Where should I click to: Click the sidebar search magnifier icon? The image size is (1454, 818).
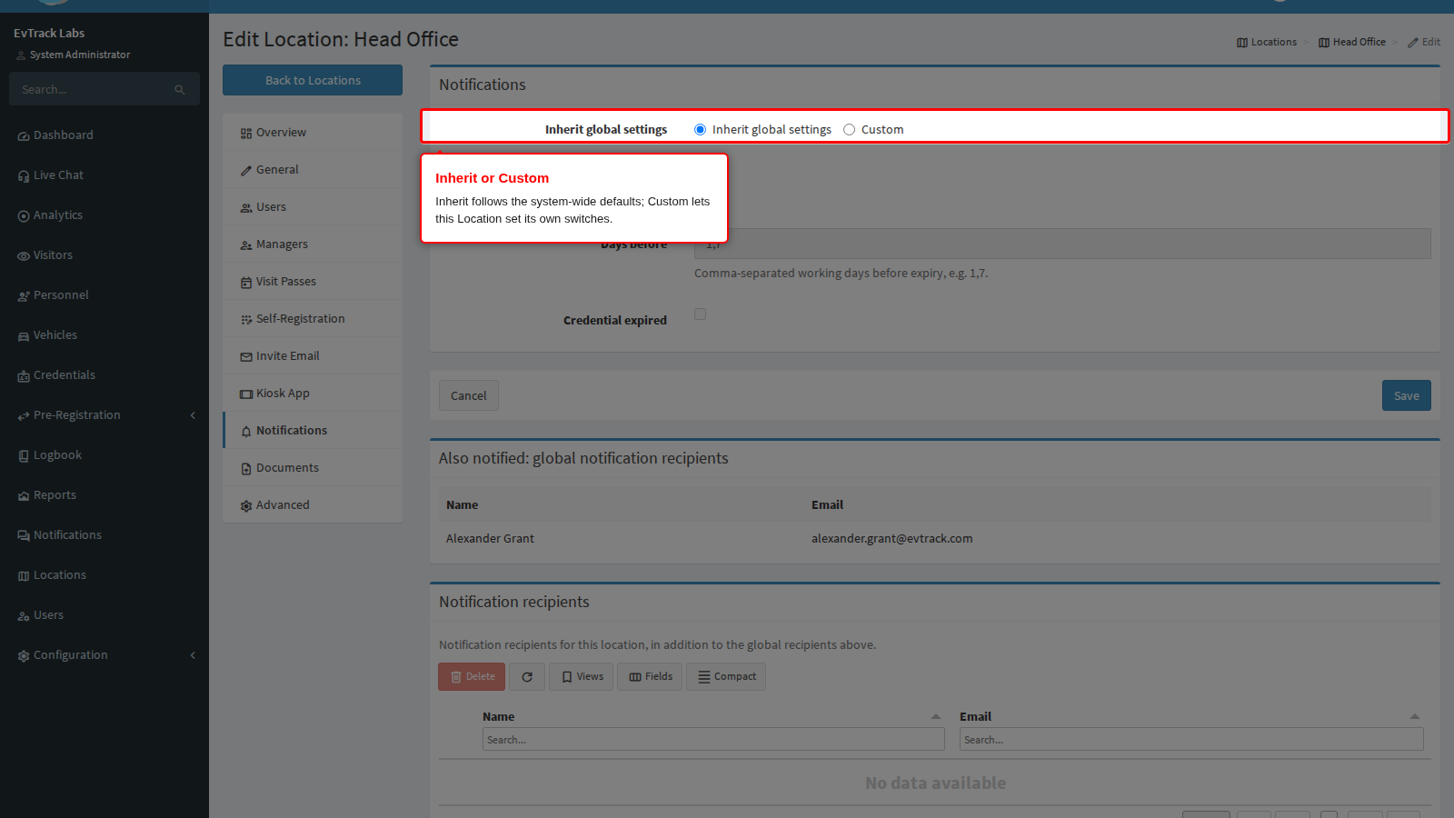179,89
